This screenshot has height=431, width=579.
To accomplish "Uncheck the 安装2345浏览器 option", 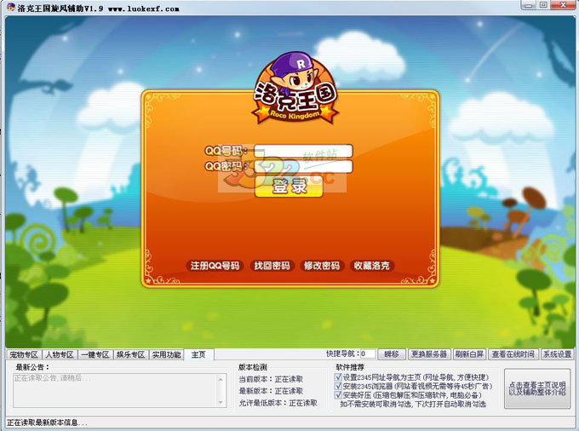I will click(x=338, y=386).
